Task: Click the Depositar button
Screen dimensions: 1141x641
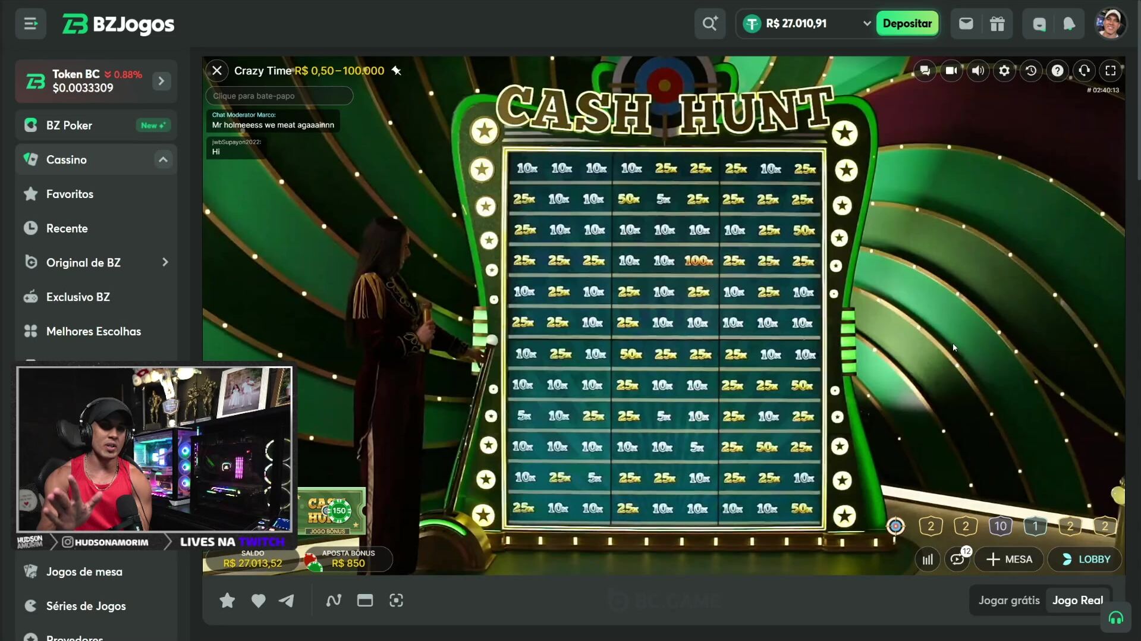Action: [907, 24]
